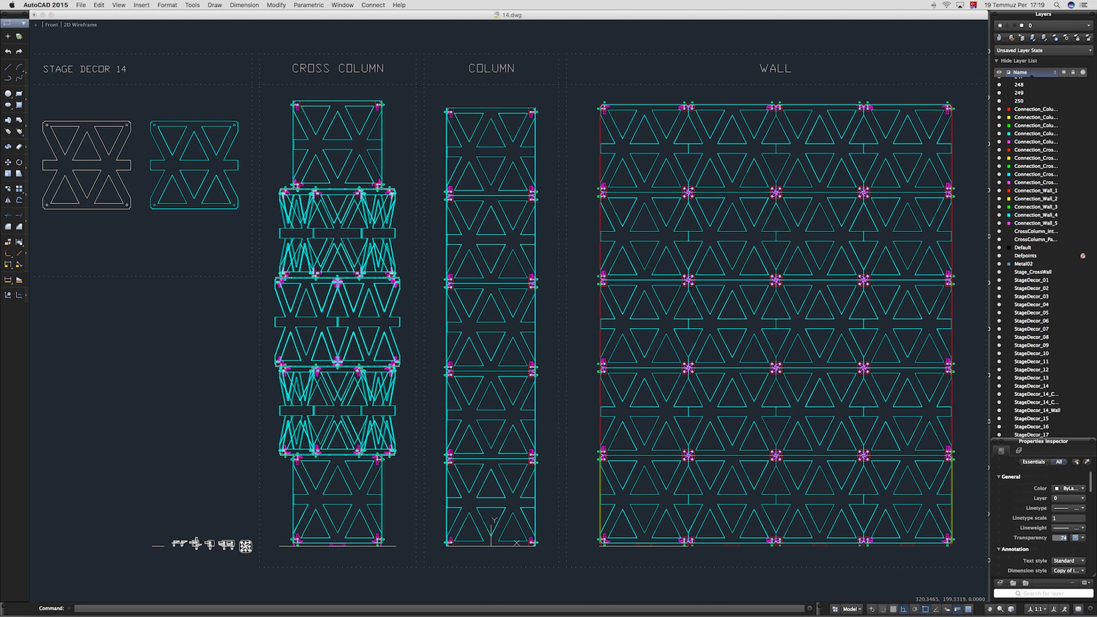
Task: Collapse the General properties section
Action: pos(999,476)
